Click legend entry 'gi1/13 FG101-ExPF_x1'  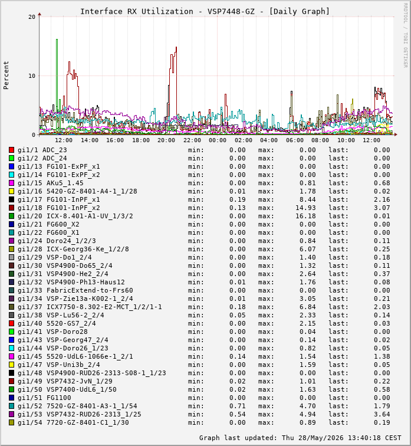point(59,166)
